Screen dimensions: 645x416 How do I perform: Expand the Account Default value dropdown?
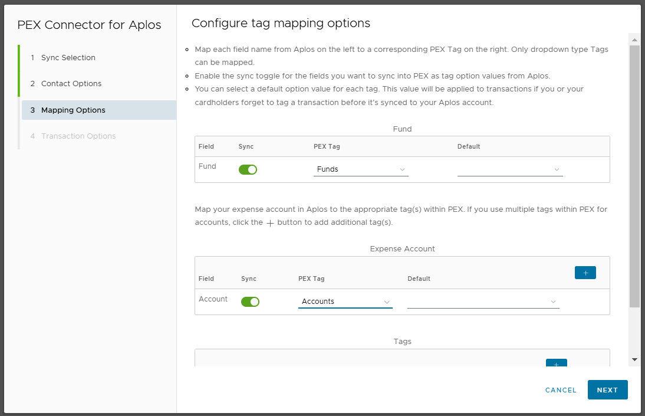[x=482, y=302]
